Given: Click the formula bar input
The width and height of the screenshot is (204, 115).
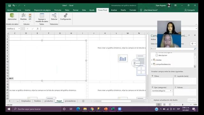Looking at the screenshot, I should pyautogui.click(x=118, y=29).
